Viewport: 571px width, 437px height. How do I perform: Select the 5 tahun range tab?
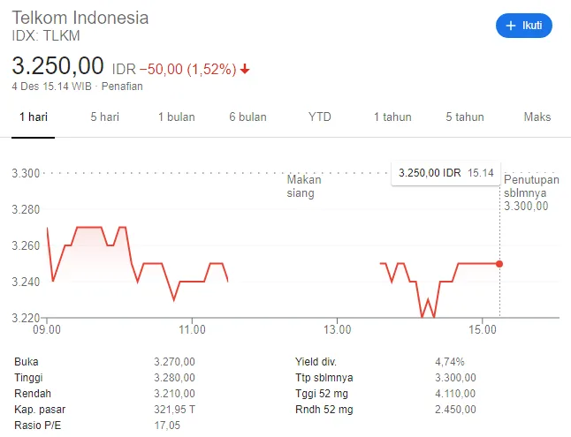coord(465,117)
